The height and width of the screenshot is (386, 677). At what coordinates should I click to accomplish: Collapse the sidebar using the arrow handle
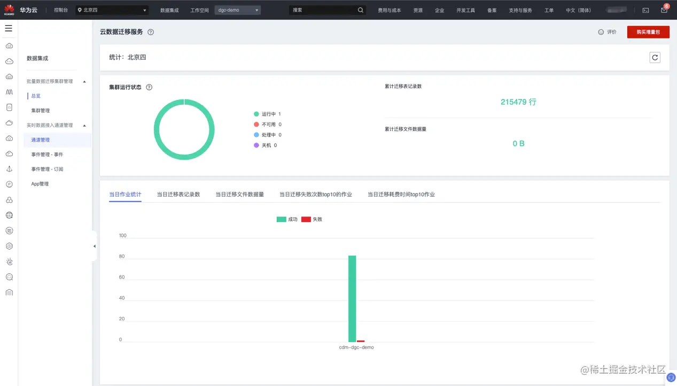[94, 246]
